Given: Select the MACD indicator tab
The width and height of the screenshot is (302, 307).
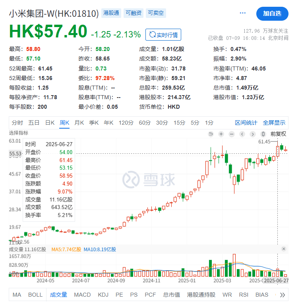Looking at the screenshot, I should (82, 295).
